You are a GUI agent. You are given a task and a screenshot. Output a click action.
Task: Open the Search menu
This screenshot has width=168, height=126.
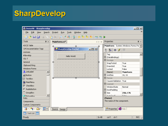[x=46, y=32]
